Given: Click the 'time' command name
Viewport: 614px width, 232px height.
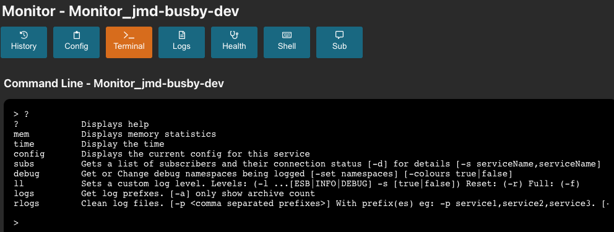Looking at the screenshot, I should click(24, 144).
